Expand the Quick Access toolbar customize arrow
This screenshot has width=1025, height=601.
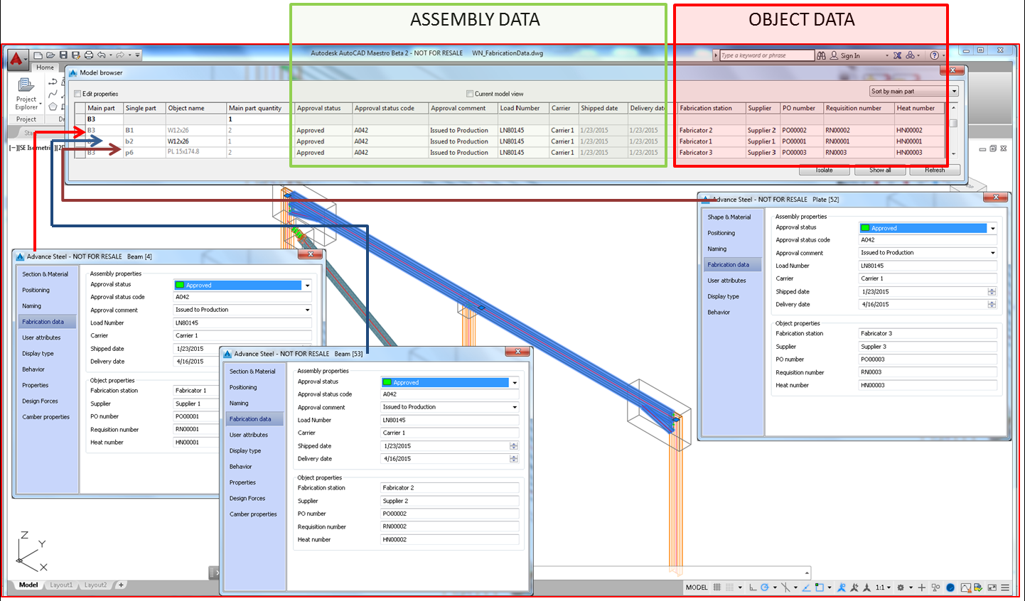(x=138, y=55)
